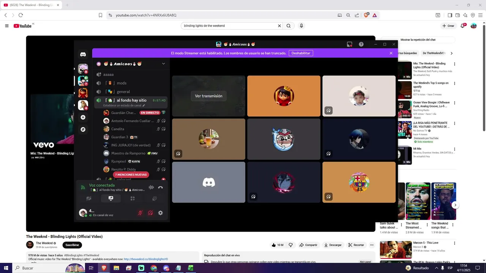
Task: Toggle Discord microphone mute button
Action: [140, 213]
